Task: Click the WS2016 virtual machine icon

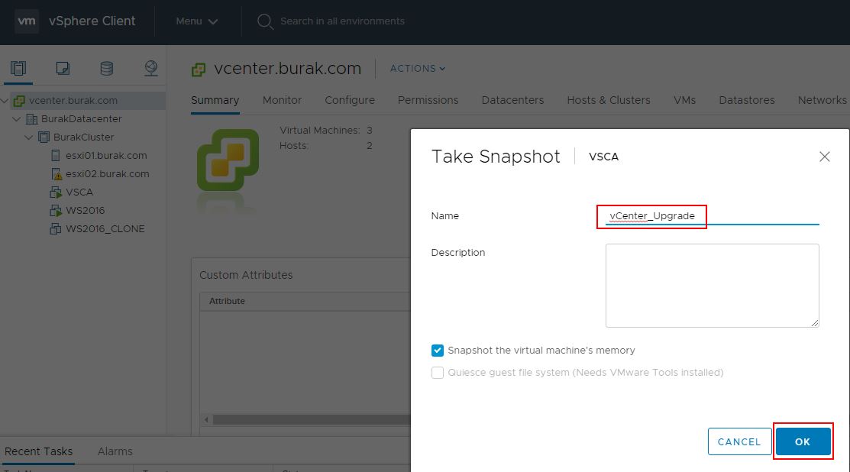Action: pyautogui.click(x=56, y=211)
